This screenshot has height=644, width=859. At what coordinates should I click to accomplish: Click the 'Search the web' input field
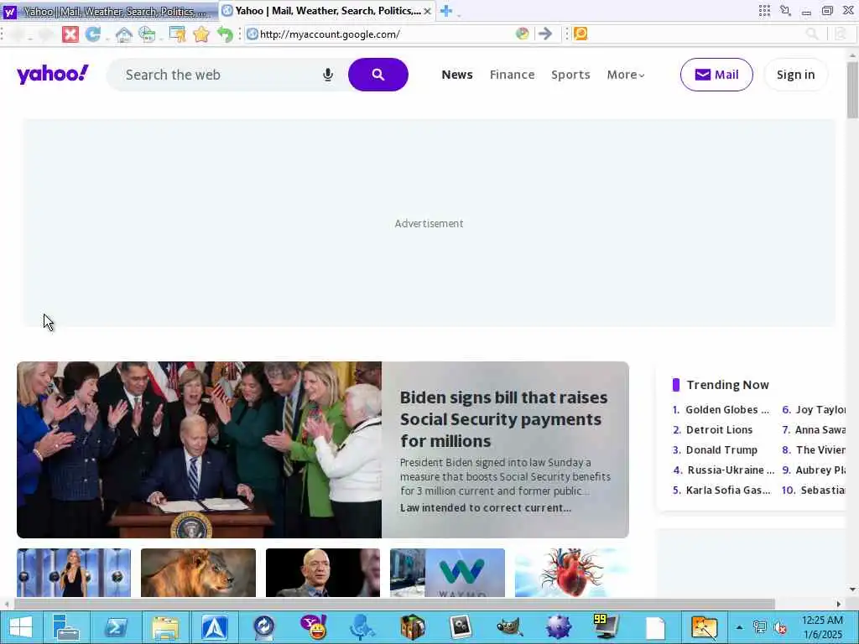(219, 75)
